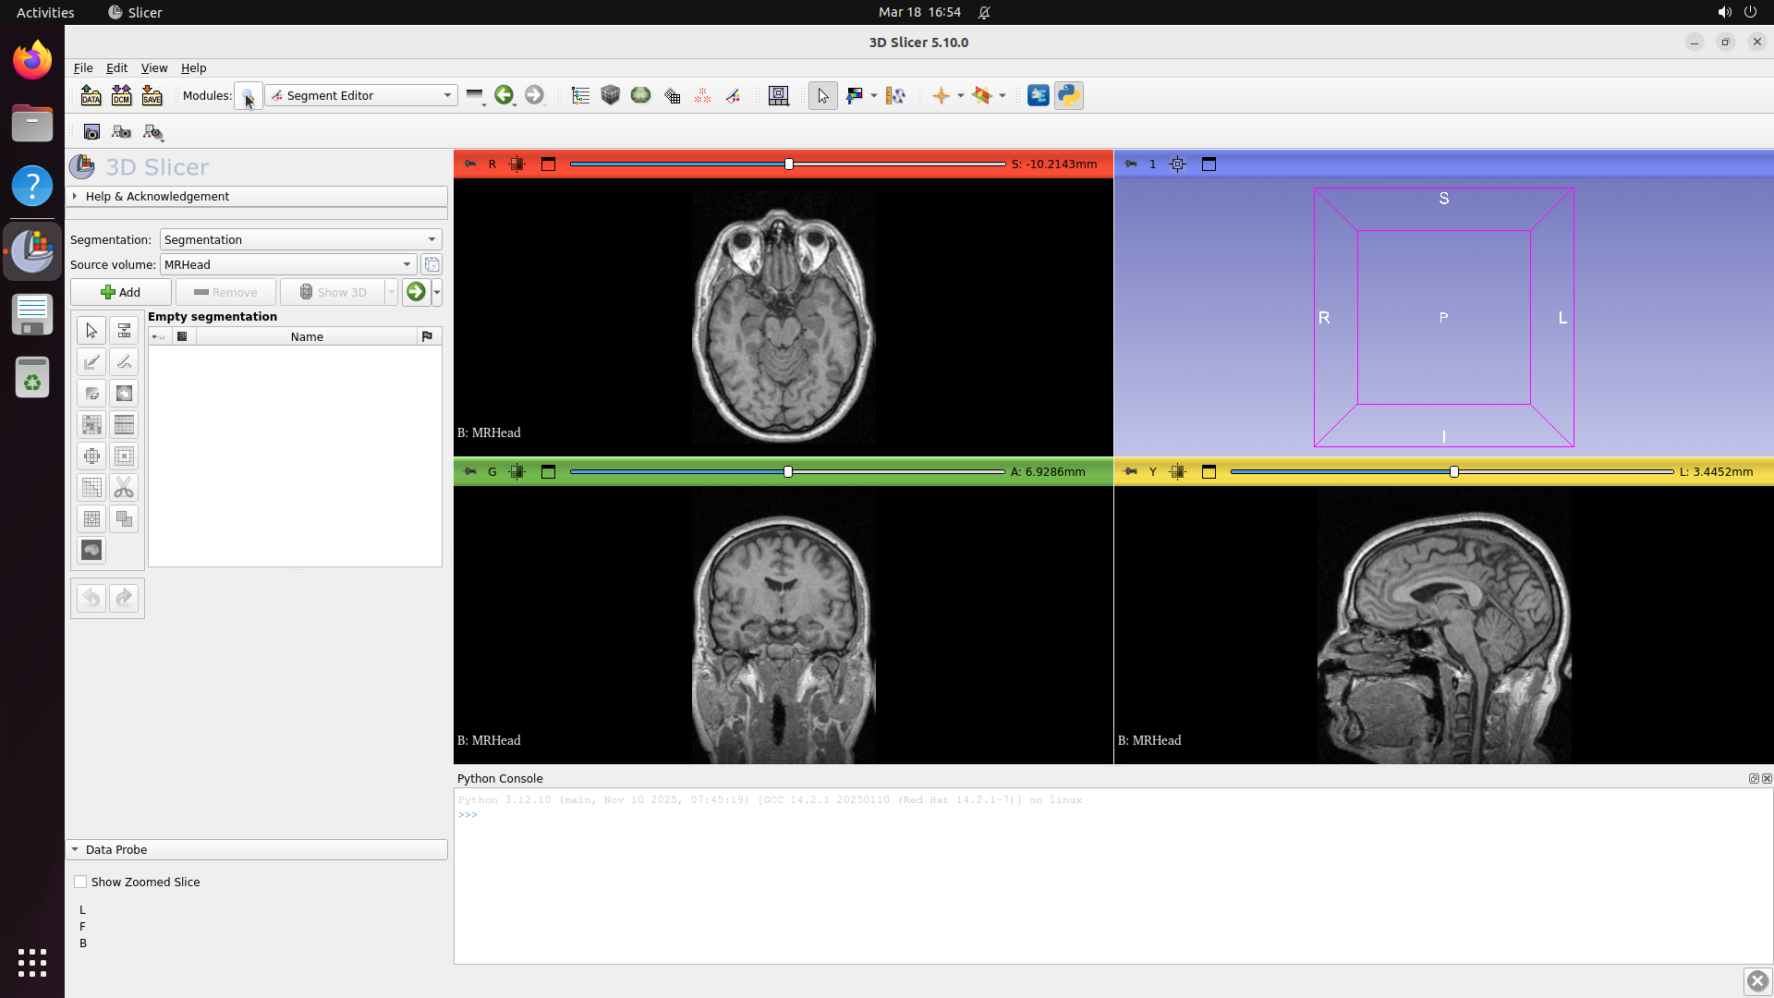
Task: Open the View menu
Action: [x=153, y=67]
